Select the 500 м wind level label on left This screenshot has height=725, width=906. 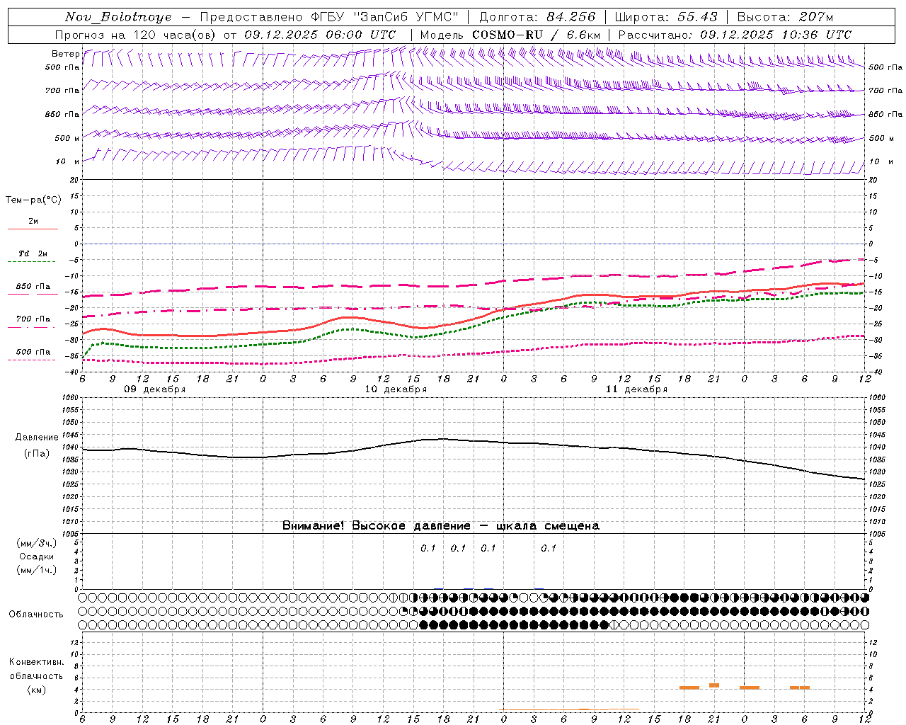pos(67,138)
